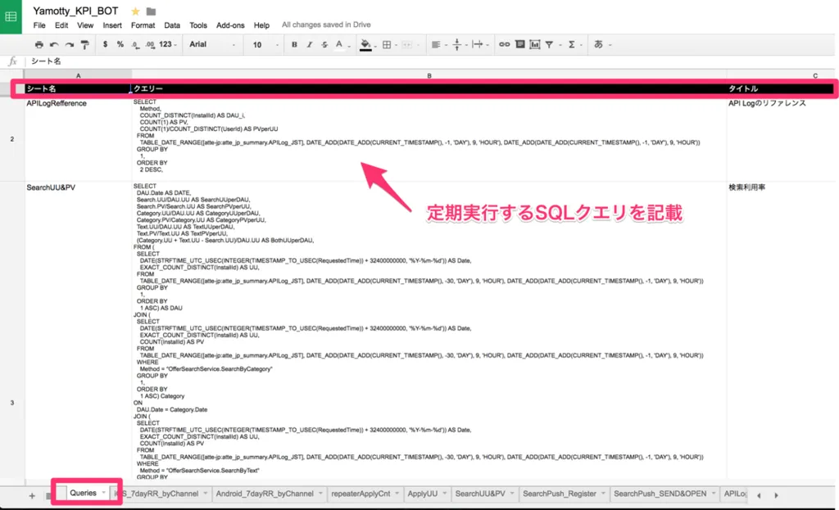Click the insert chart icon
Viewport: 839px width, 510px height.
pos(533,44)
